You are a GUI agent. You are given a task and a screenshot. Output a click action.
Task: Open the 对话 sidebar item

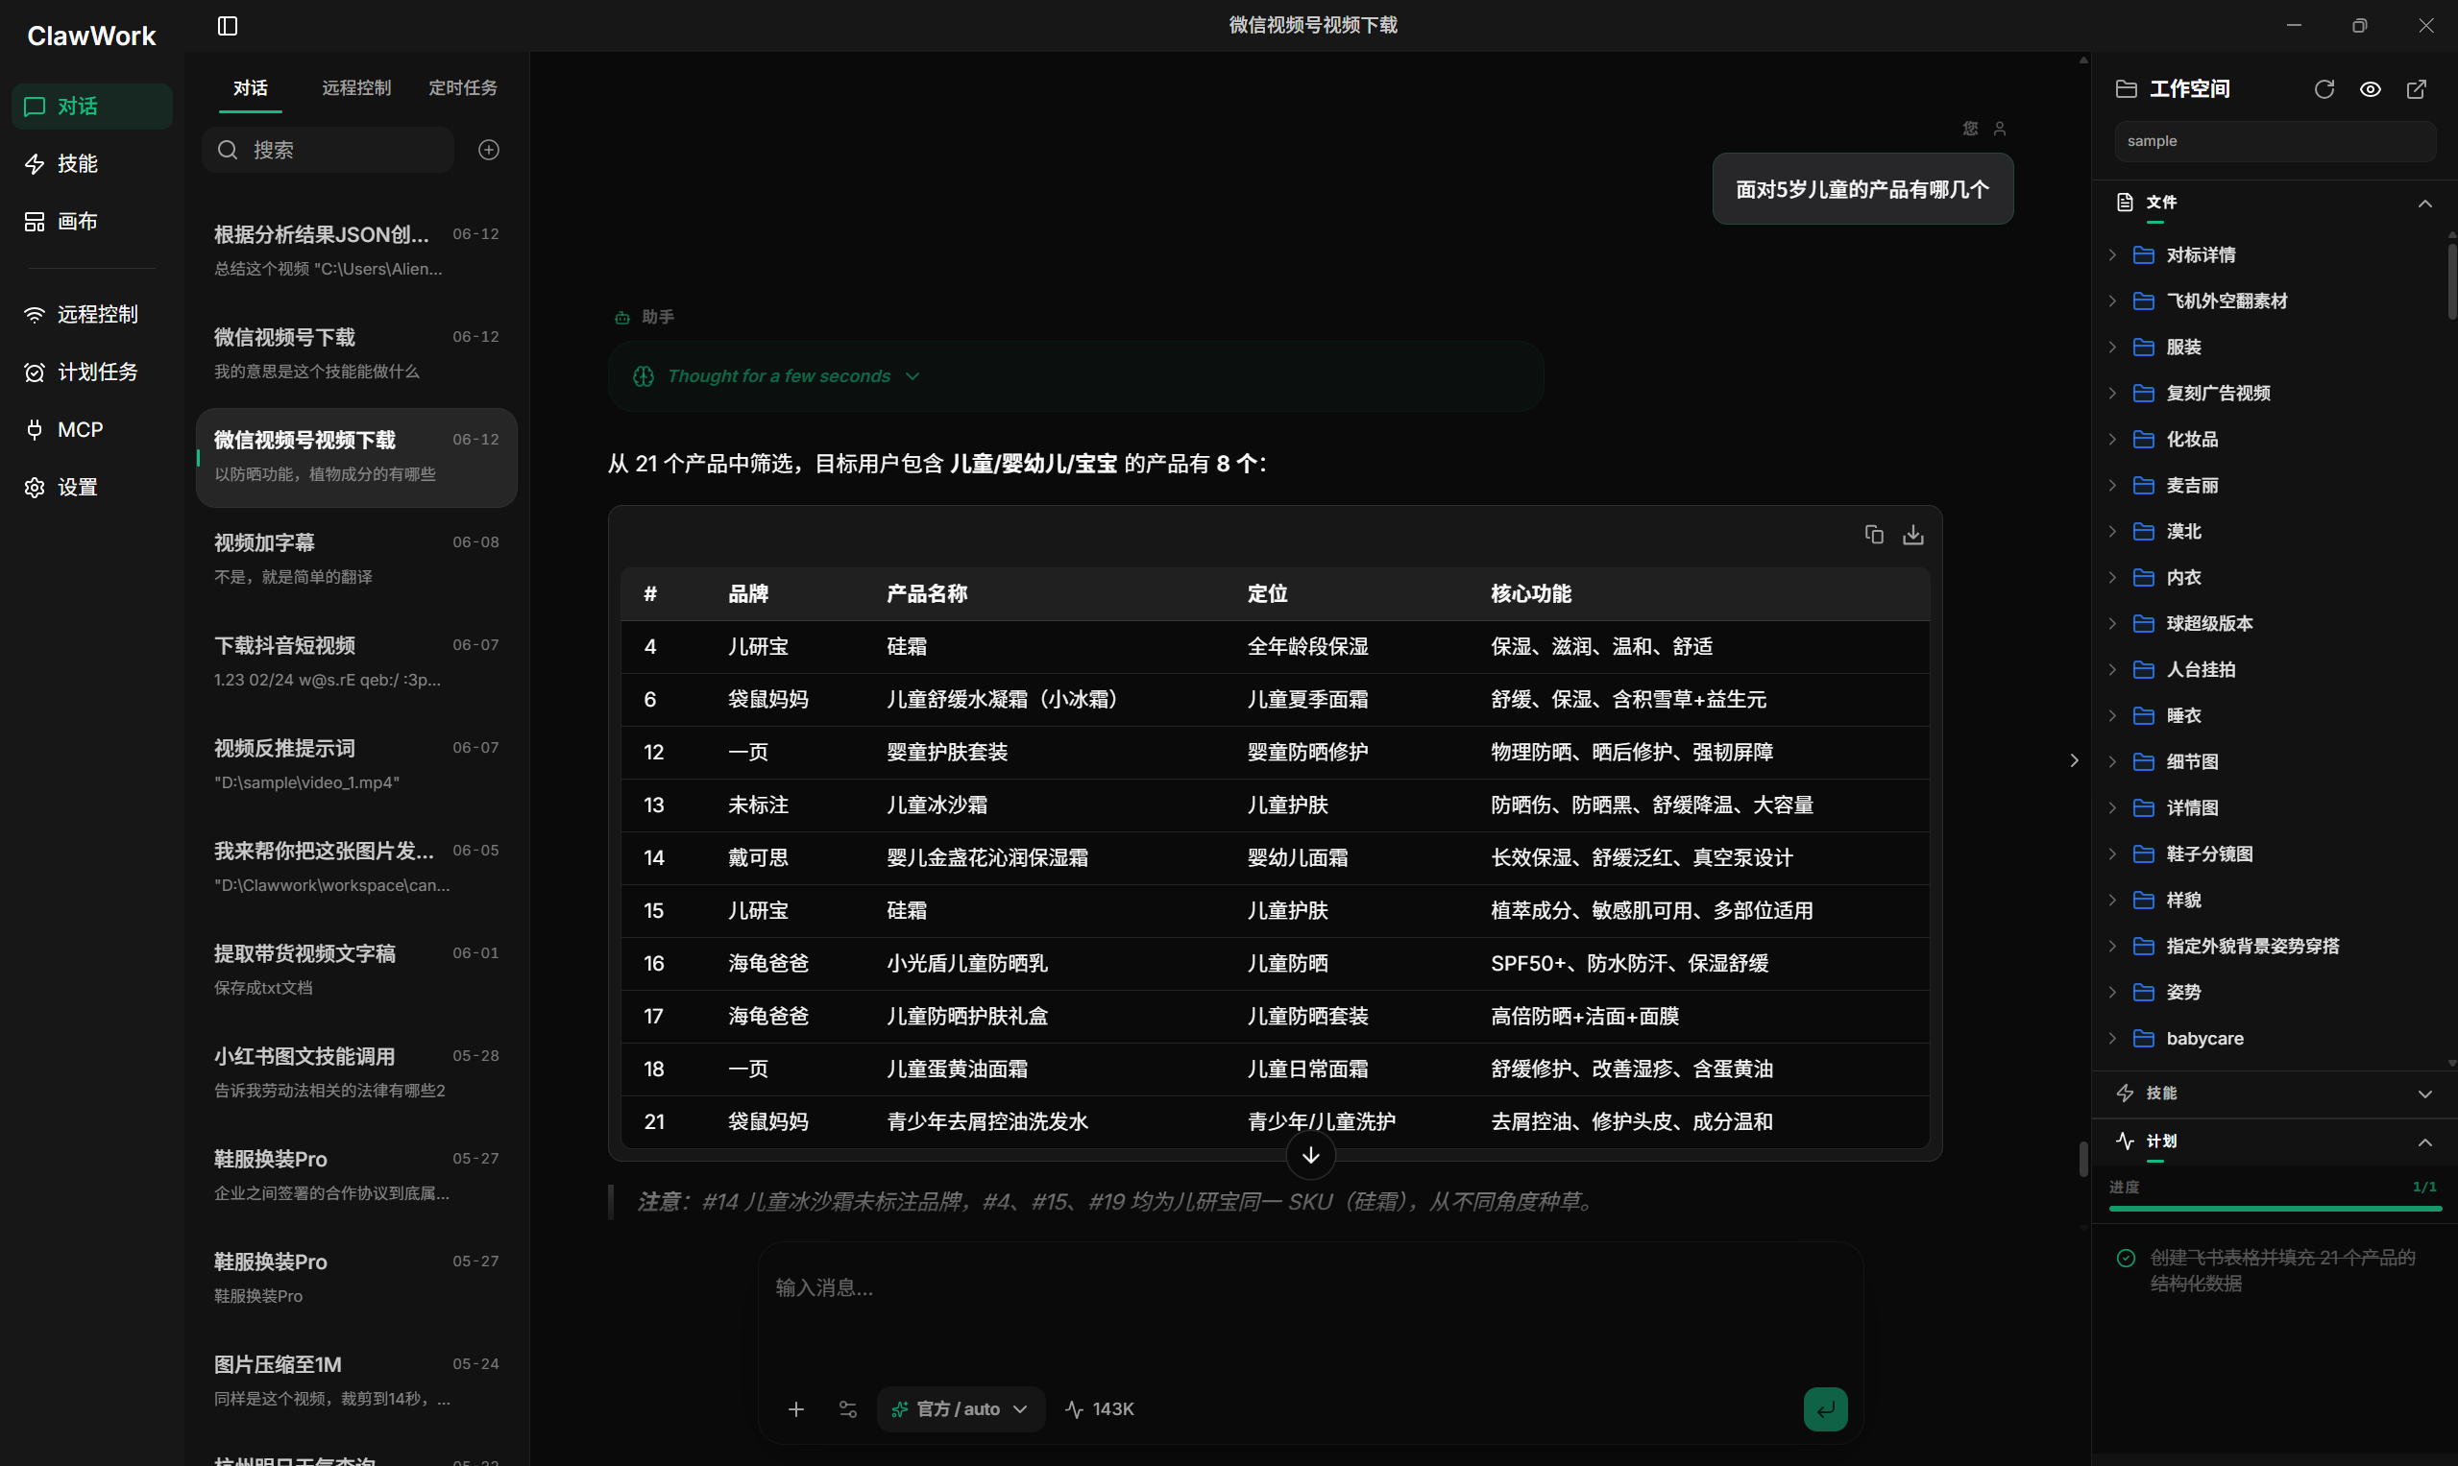pyautogui.click(x=92, y=106)
